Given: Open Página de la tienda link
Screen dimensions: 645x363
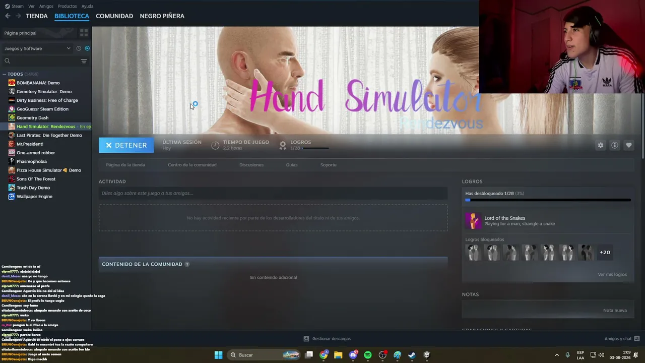Looking at the screenshot, I should [x=125, y=165].
